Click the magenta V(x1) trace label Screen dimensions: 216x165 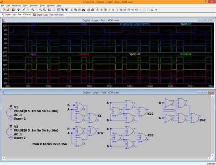pos(33,54)
